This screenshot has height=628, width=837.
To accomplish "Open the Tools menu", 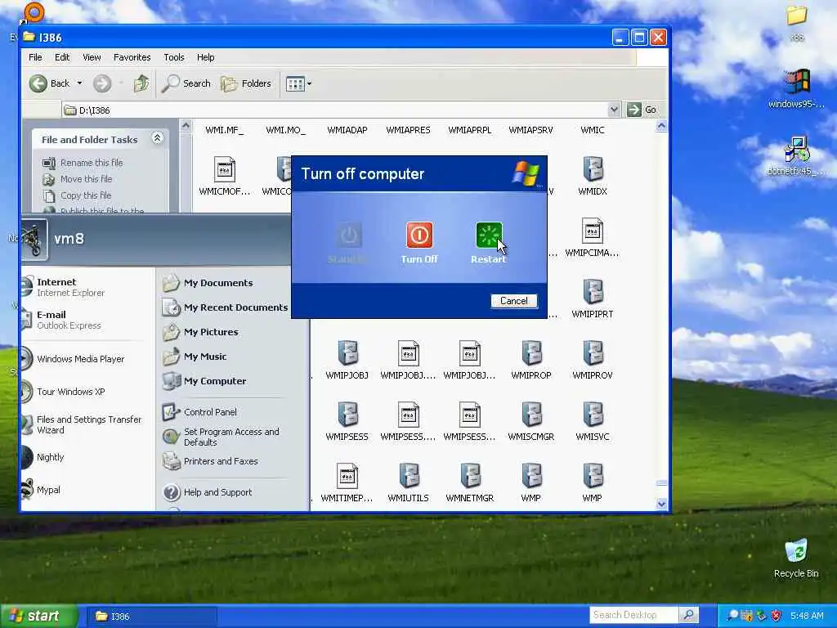I will pyautogui.click(x=174, y=57).
